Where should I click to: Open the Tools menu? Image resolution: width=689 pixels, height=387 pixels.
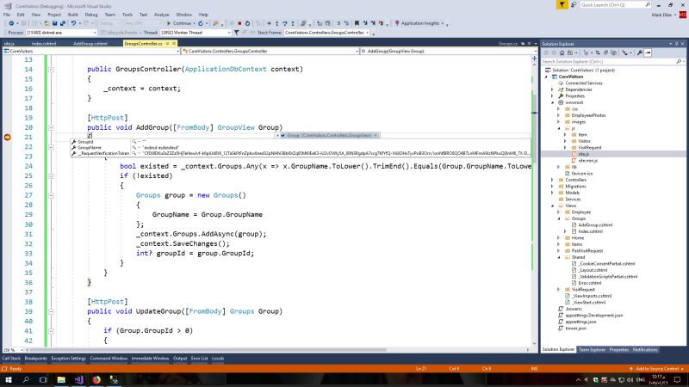(x=127, y=15)
